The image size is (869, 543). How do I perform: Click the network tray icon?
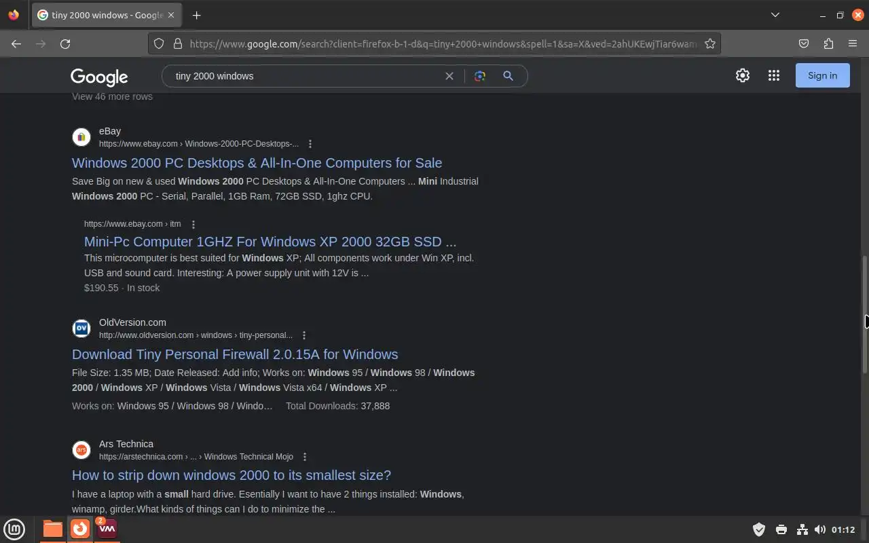click(x=802, y=529)
